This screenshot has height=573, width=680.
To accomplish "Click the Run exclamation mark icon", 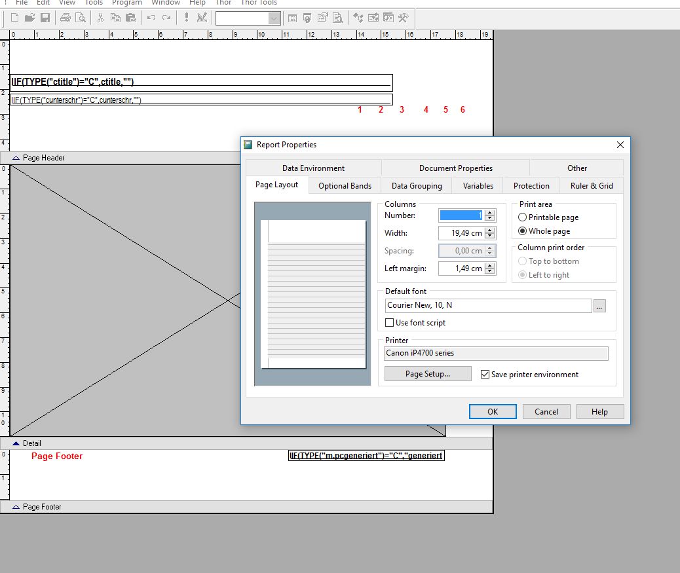I will coord(187,18).
